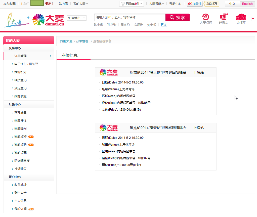257x217 pixels.
Task: Click 袁娅维 hot search keyword
Action: 139,25
